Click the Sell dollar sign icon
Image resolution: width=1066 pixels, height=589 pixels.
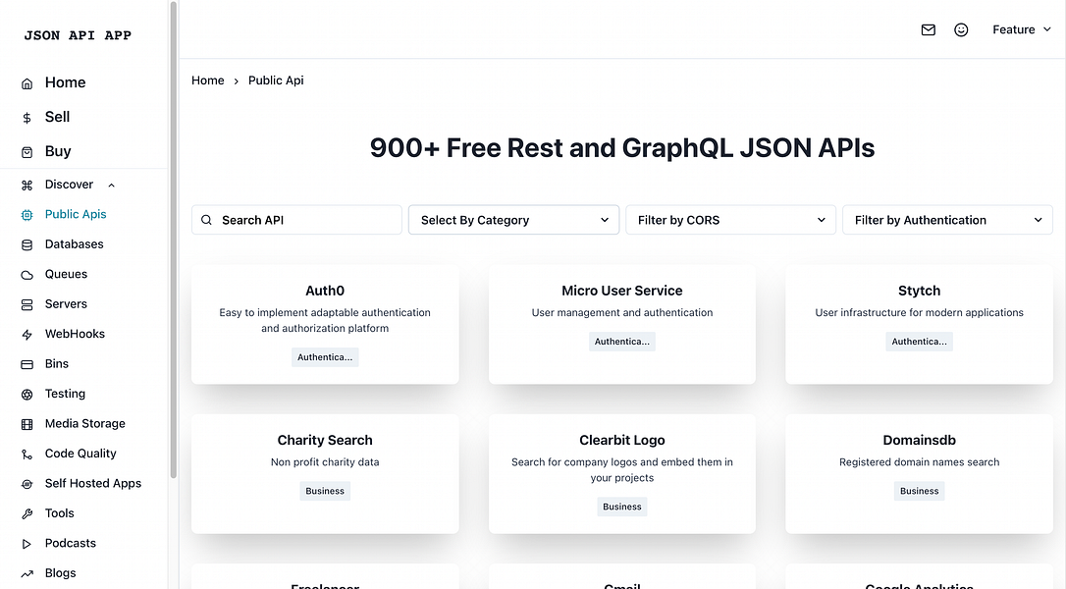point(27,118)
